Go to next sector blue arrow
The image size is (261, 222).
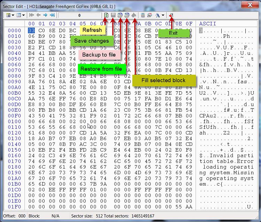[45, 15]
